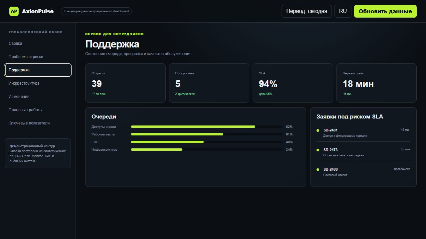
Task: Open Ключевые показатели page
Action: (x=38, y=123)
